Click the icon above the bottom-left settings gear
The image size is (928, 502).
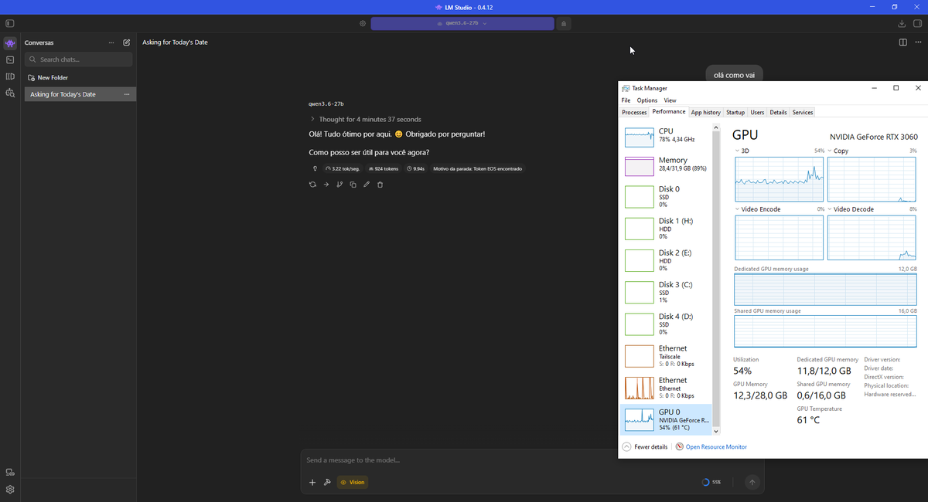tap(10, 473)
